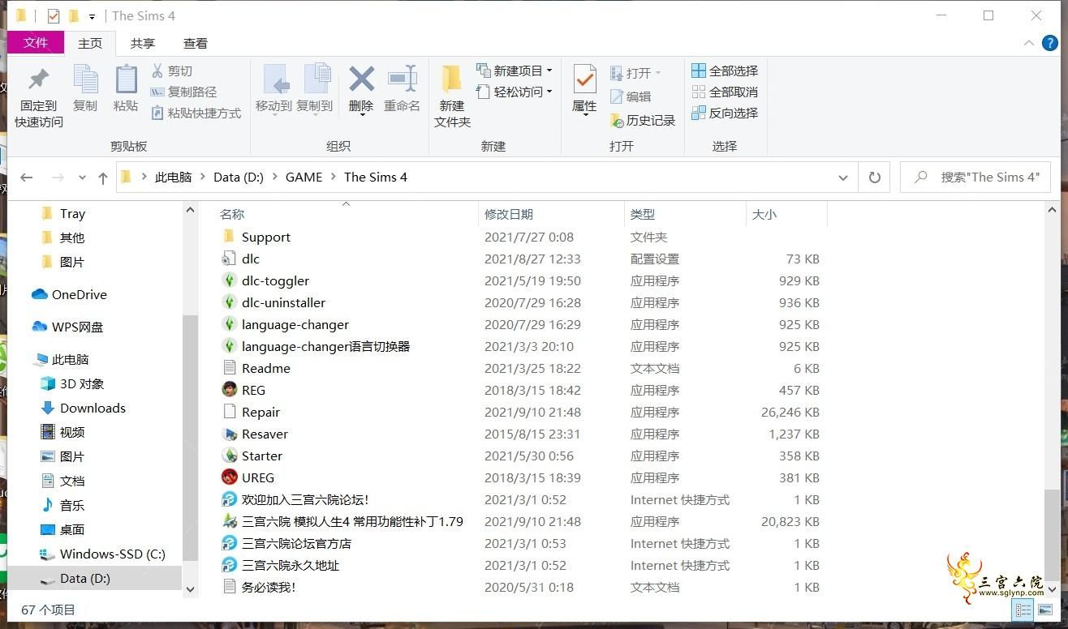1068x629 pixels.
Task: Switch to details view icon in status bar
Action: pos(1023,610)
